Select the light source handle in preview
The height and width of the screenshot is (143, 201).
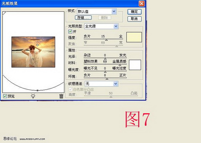(x=37, y=45)
